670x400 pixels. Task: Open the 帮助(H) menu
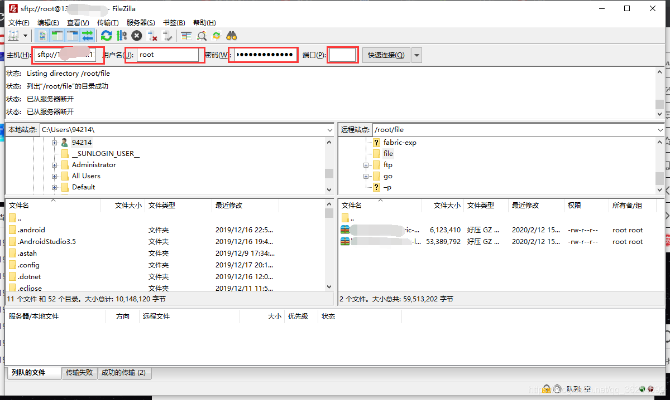tap(204, 22)
